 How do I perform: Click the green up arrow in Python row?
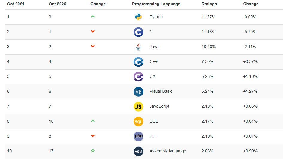93,17
